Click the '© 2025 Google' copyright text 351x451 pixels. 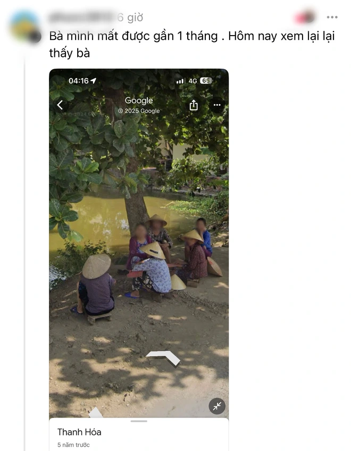139,111
